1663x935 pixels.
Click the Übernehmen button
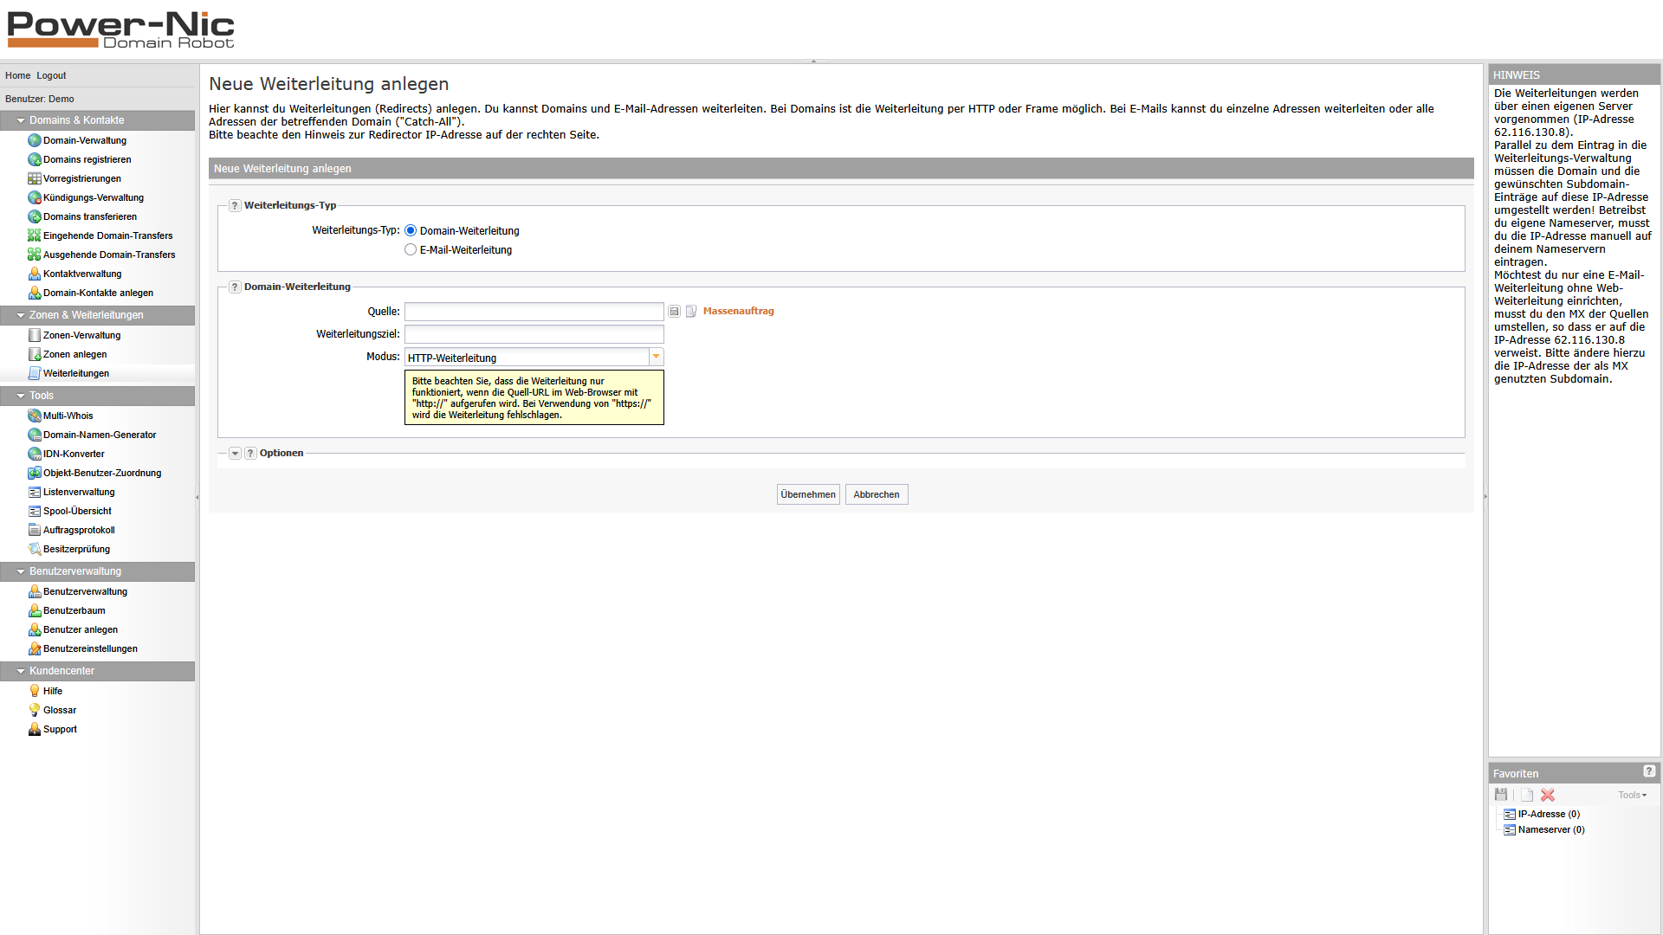point(807,494)
